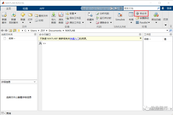Create a new live script (新建实时脚本)
The height and width of the screenshot is (115, 173).
pos(14,18)
